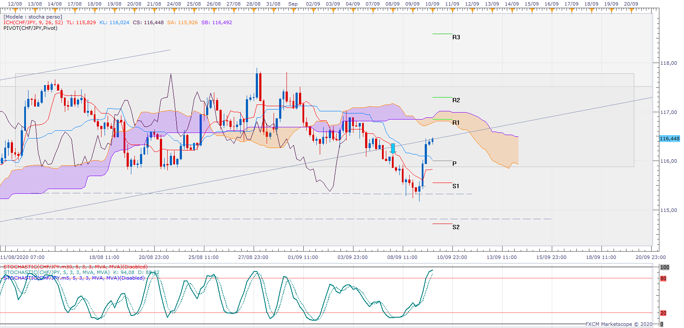Select the S2 support level label

coord(456,227)
